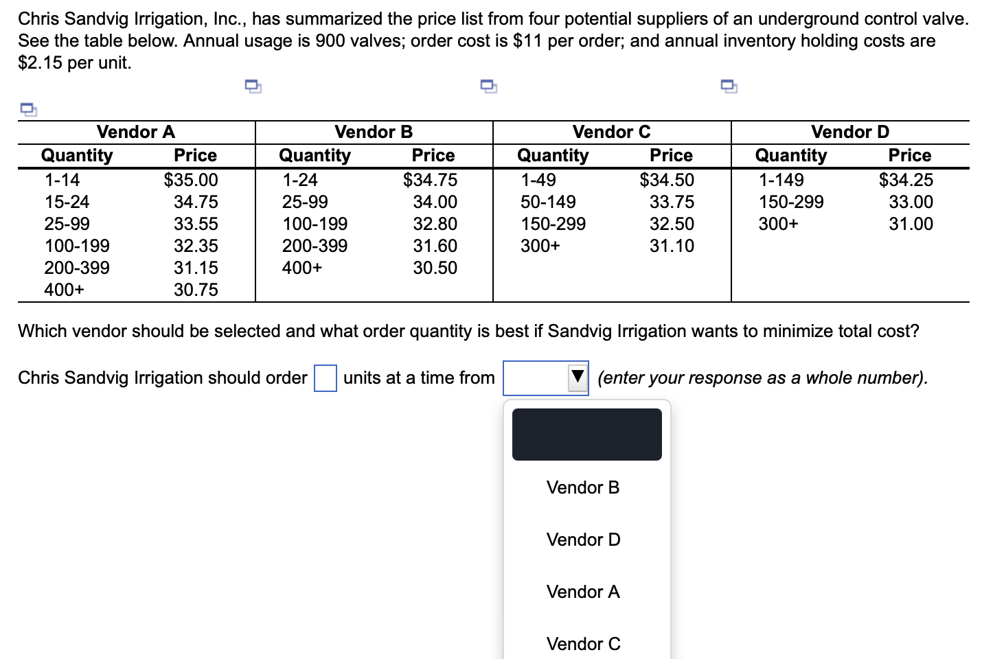Click the duplicate icon positioned above Vendor D header
The height and width of the screenshot is (659, 982).
click(x=729, y=85)
